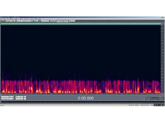Click the Zoom Out Full icon
The width and height of the screenshot is (165, 123).
click(x=22, y=97)
